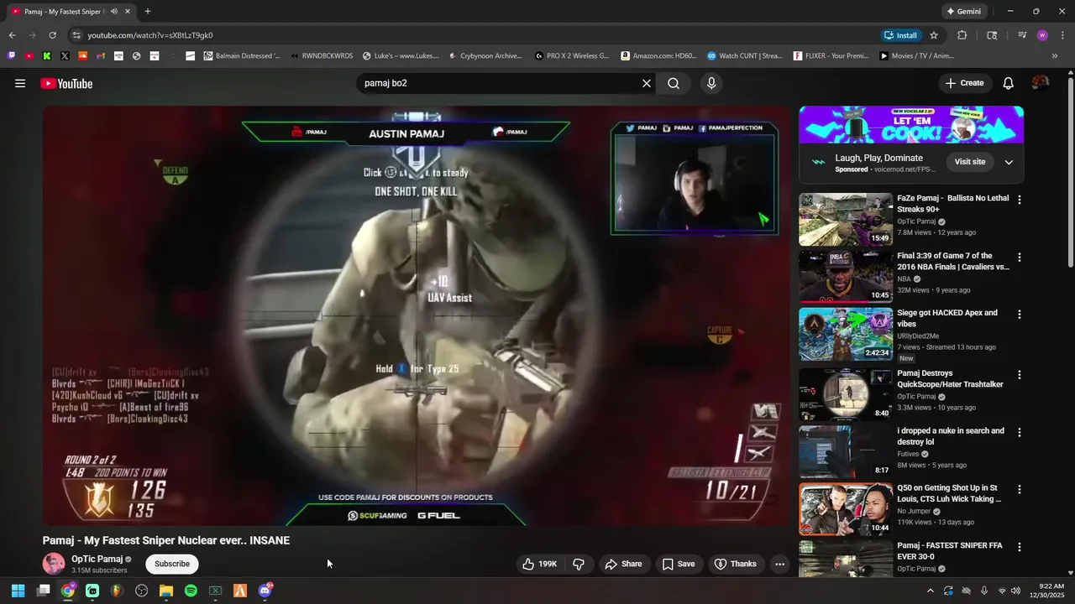Subscribe to OpTic Pamaj

pos(172,564)
